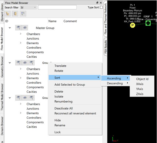Click the search filter text field

point(57,7)
